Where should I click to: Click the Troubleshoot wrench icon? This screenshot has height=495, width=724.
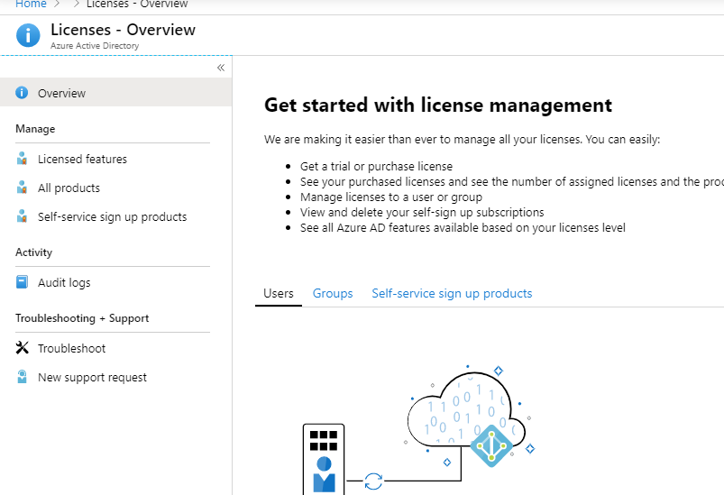(22, 347)
